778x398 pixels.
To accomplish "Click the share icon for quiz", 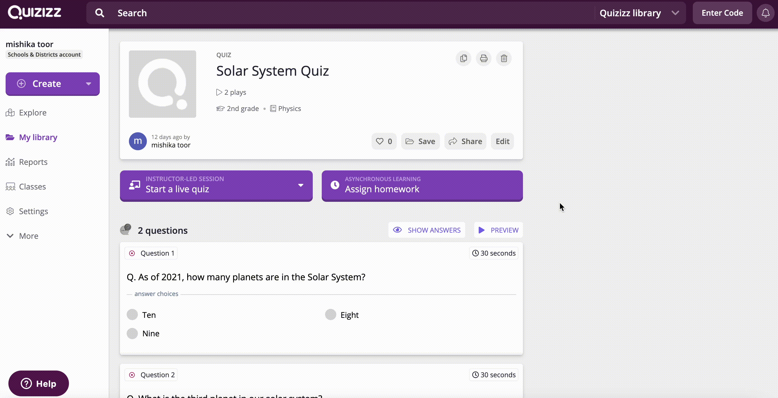I will click(x=464, y=141).
